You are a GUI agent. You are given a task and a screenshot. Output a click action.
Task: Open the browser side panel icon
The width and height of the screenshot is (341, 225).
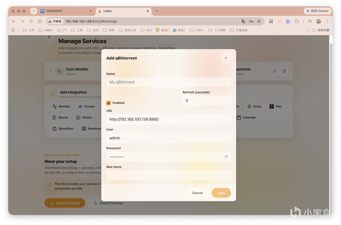point(40,21)
